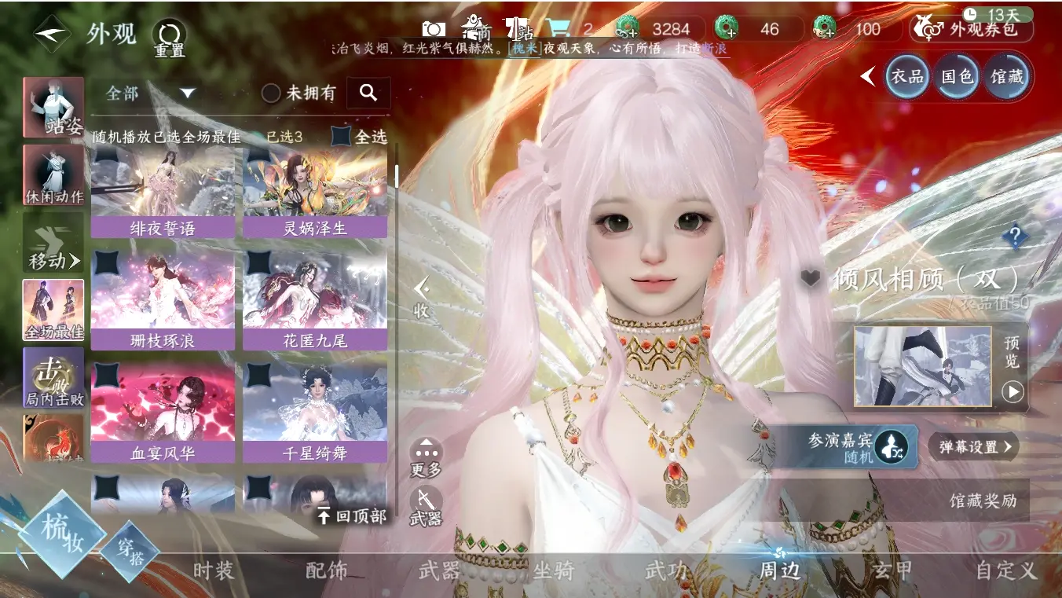Open the shopping cart icon
This screenshot has width=1062, height=598.
point(558,29)
